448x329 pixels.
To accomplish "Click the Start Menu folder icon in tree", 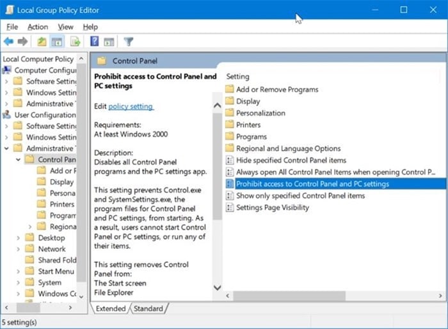I will tap(29, 271).
